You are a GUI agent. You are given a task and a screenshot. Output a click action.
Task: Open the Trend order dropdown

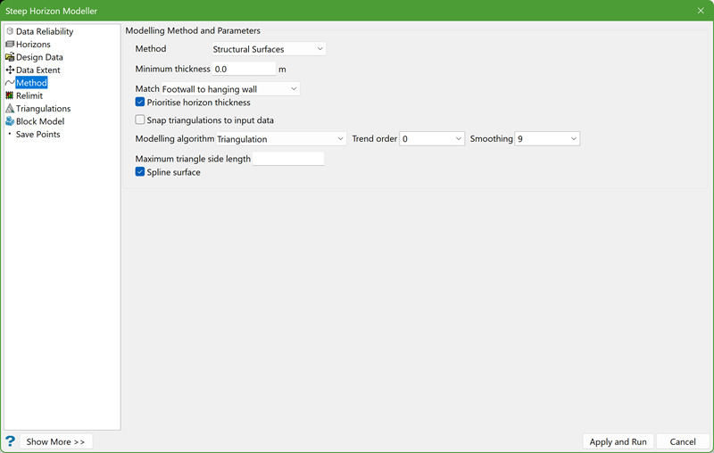click(x=432, y=139)
